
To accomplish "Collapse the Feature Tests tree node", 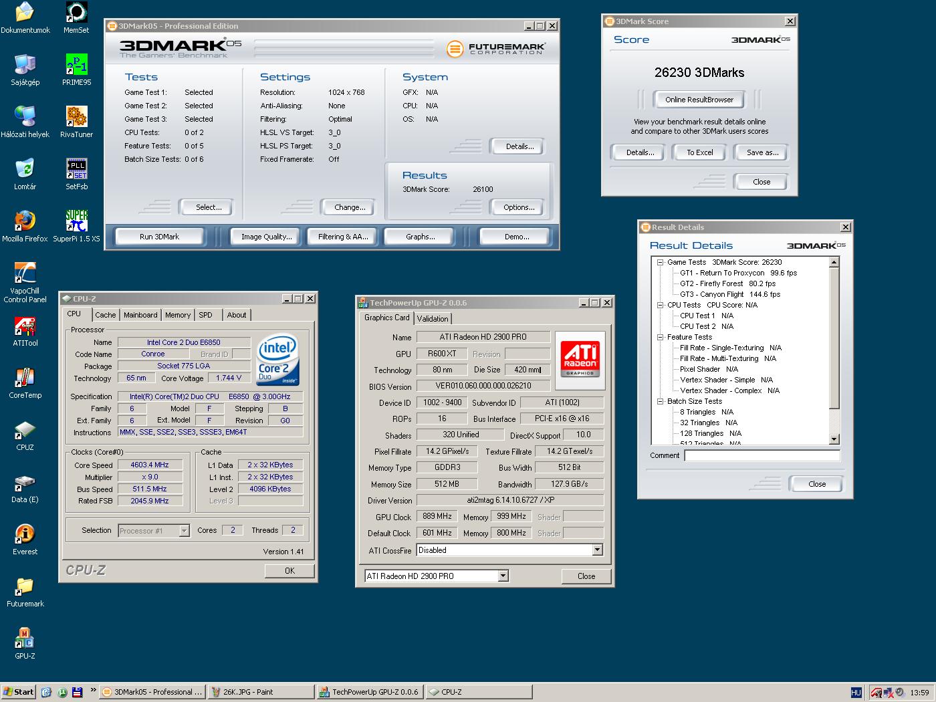I will click(660, 337).
